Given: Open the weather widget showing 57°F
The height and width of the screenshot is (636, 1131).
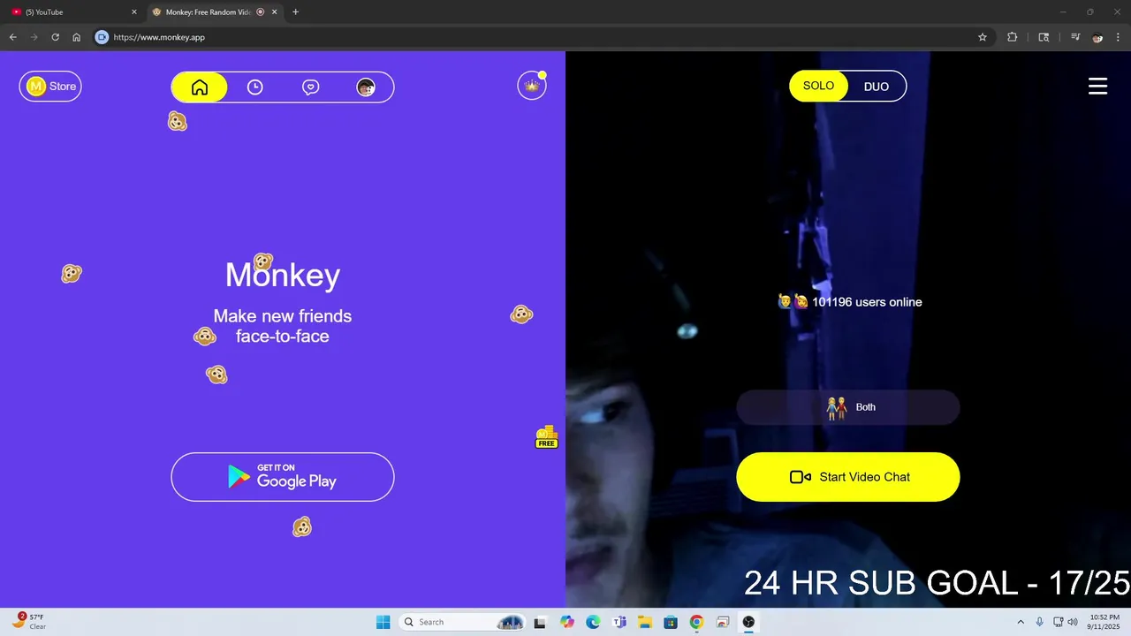Looking at the screenshot, I should 30,621.
